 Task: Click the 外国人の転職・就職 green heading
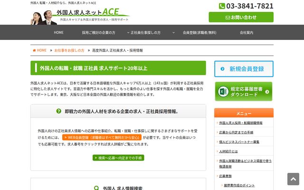118,68
